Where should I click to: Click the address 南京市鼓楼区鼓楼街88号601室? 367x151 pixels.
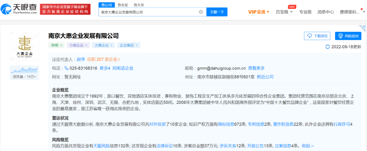pos(226,77)
